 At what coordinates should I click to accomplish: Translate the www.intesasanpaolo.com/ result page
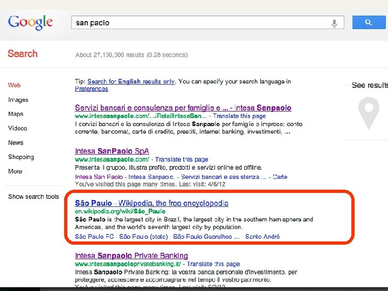coord(182,160)
